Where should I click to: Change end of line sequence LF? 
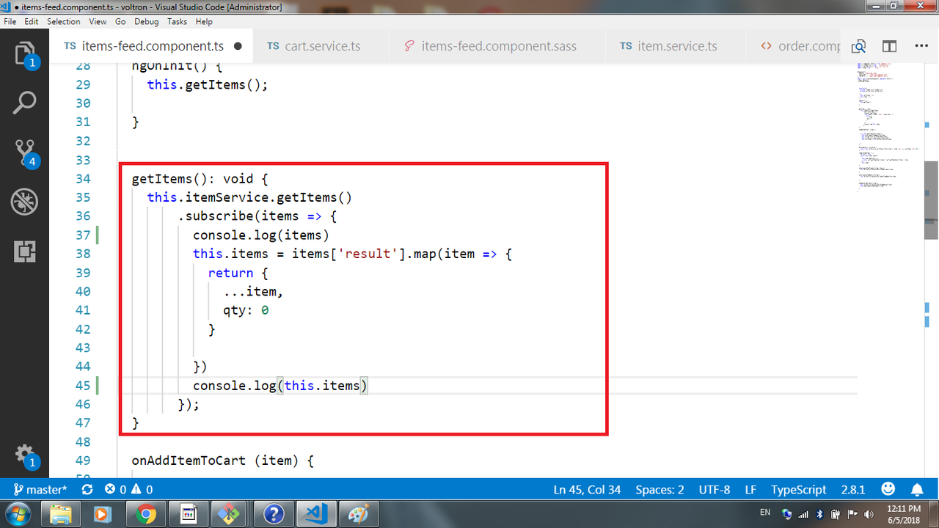[x=751, y=489]
